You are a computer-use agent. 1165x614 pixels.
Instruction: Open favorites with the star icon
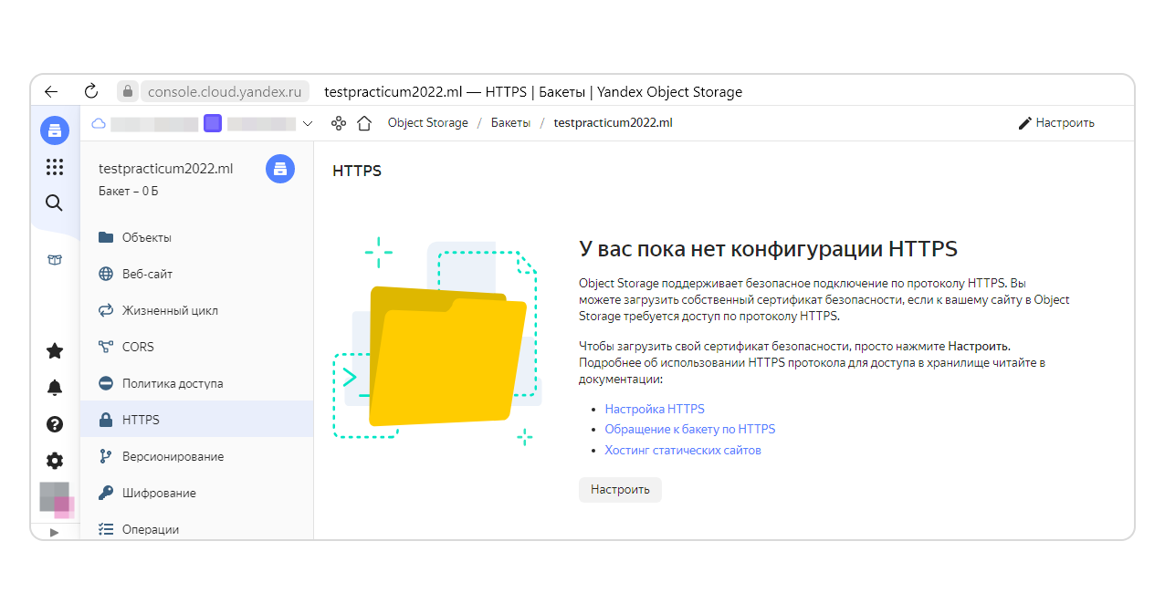tap(55, 350)
